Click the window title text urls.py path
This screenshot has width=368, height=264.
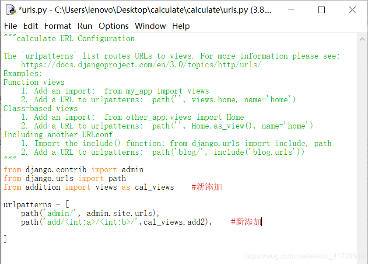[145, 10]
